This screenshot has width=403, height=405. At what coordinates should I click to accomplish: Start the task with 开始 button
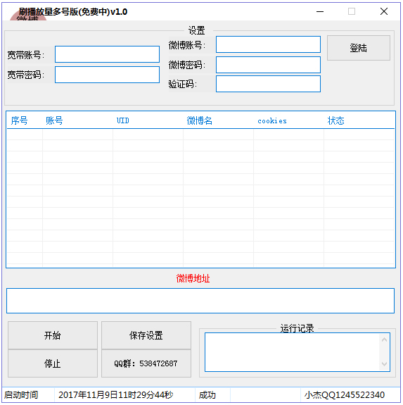[x=53, y=335]
